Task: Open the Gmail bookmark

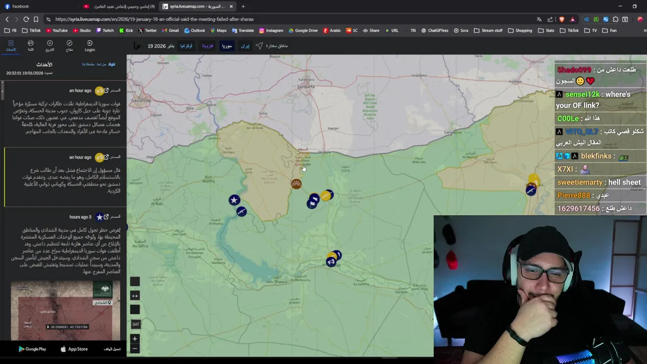Action: [170, 30]
